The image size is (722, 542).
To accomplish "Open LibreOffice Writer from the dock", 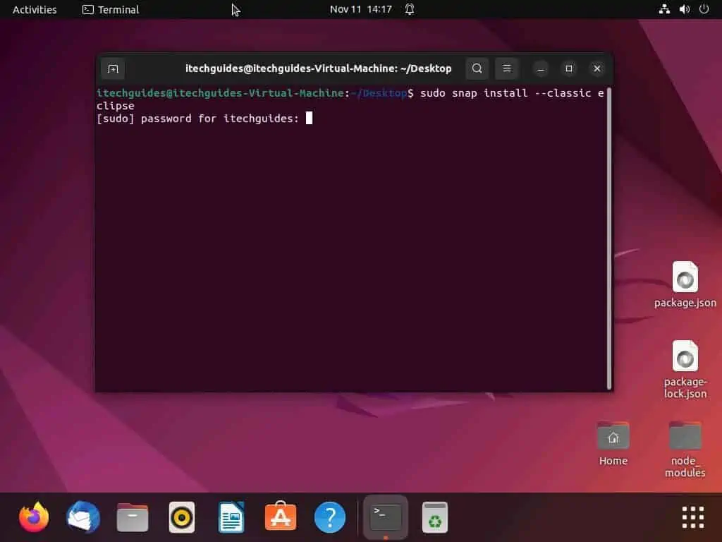I will point(231,517).
